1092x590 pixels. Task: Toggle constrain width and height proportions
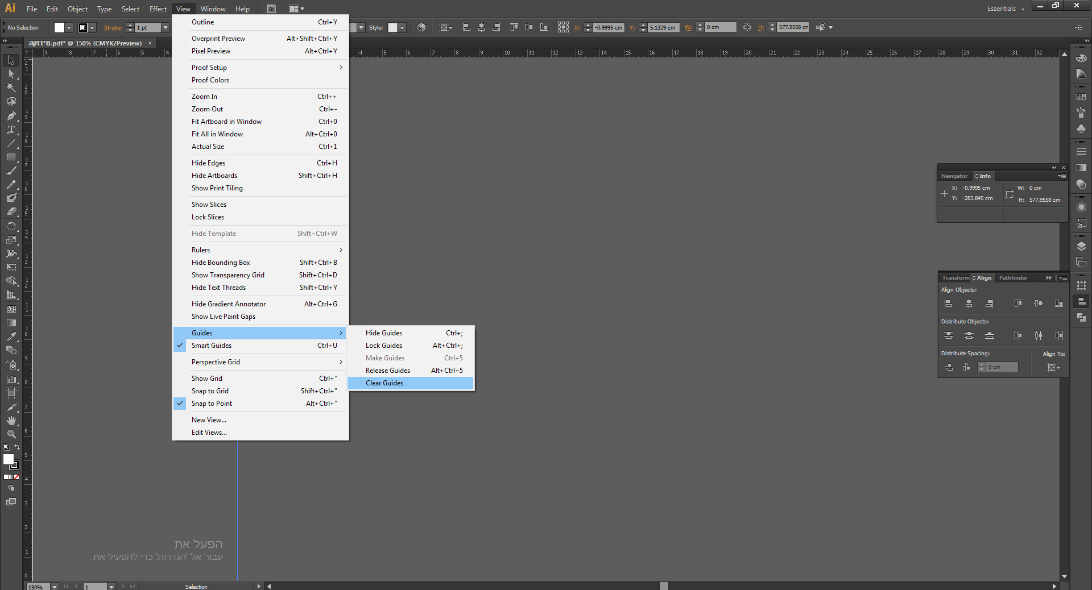(747, 27)
